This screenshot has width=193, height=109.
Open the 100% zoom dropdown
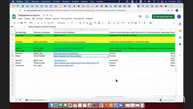(x=32, y=23)
